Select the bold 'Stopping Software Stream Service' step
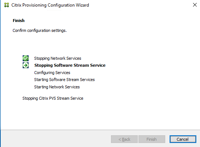Image resolution: width=200 pixels, height=147 pixels. coord(70,65)
